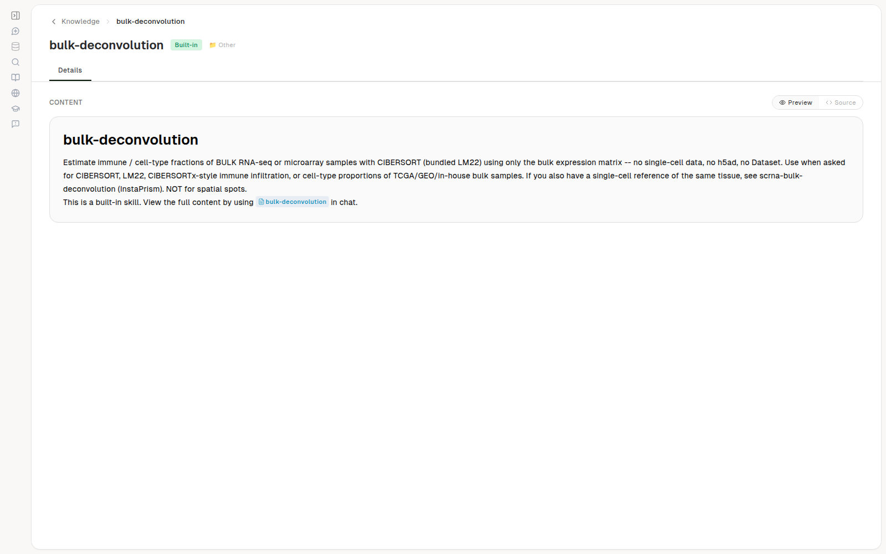The width and height of the screenshot is (886, 554).
Task: Open search via the magnifier icon
Action: (16, 62)
